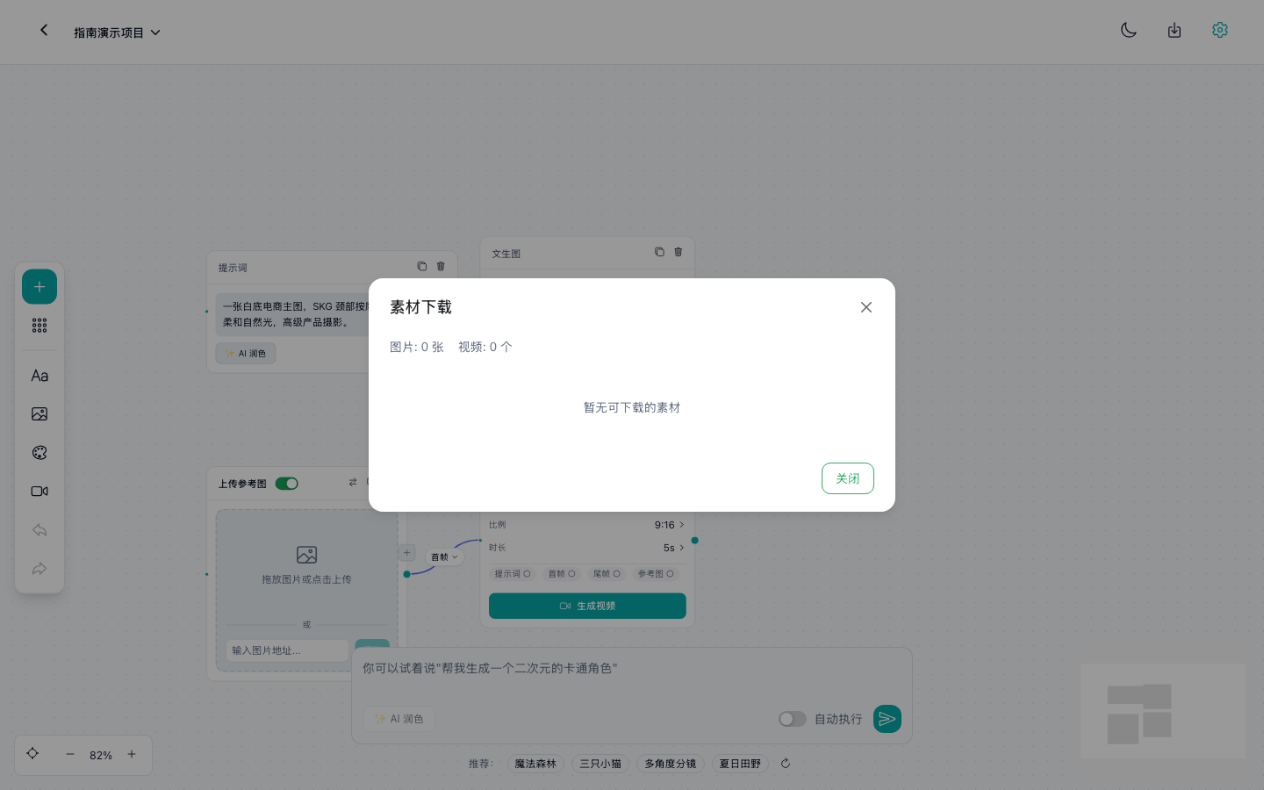Screen dimensions: 1264x790
Task: Refresh the recommended suggestions
Action: click(x=786, y=764)
